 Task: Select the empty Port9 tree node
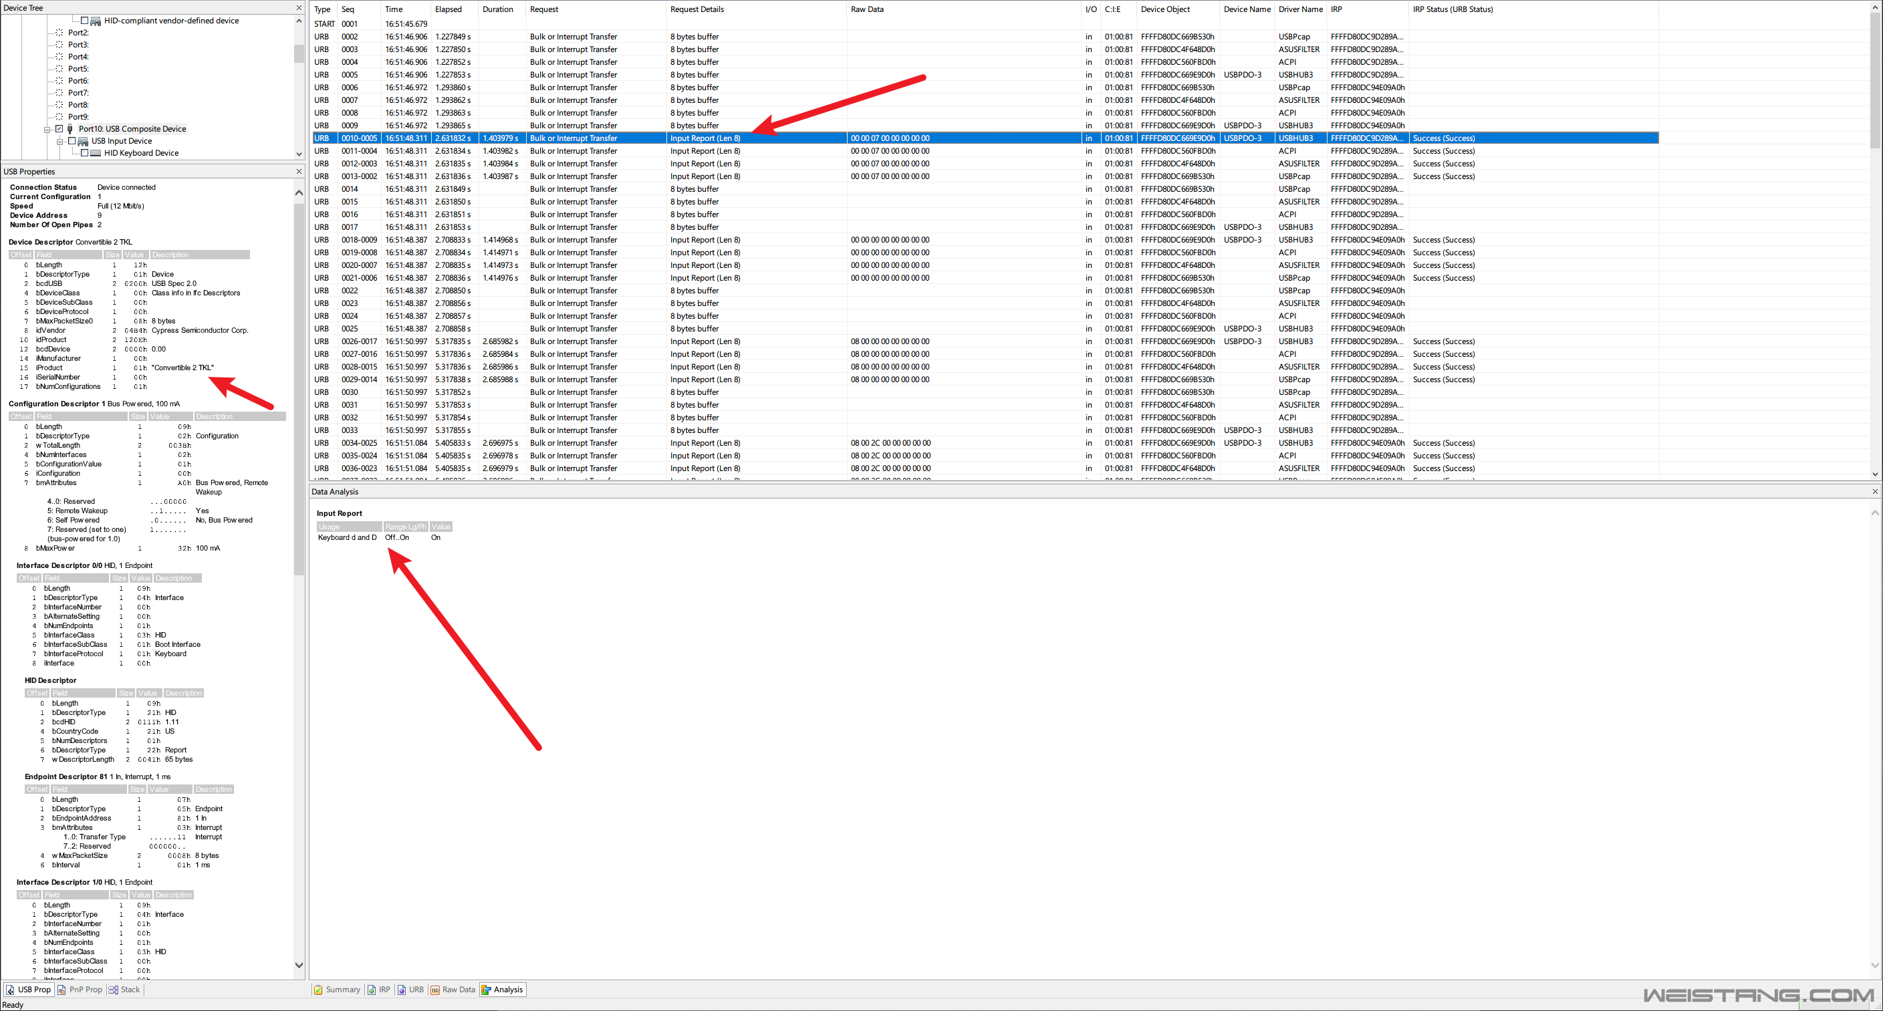click(78, 117)
